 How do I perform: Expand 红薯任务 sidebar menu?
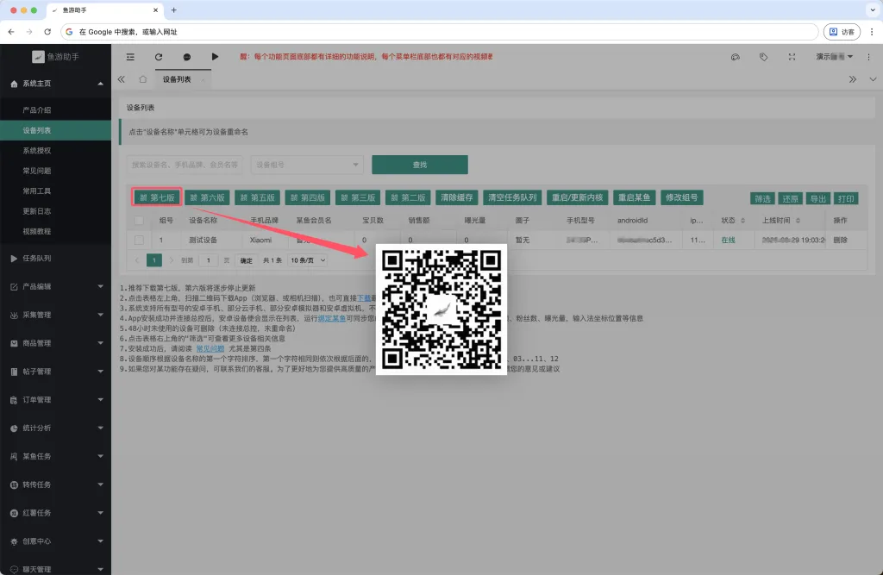(56, 513)
